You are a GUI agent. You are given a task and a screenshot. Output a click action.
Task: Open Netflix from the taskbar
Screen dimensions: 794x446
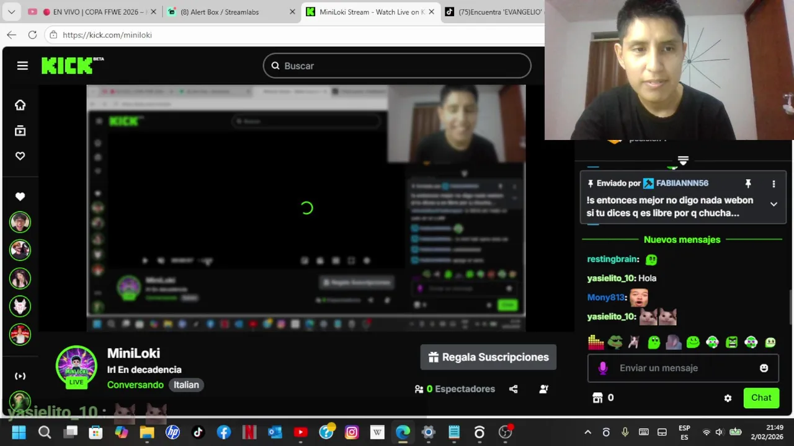tap(249, 432)
